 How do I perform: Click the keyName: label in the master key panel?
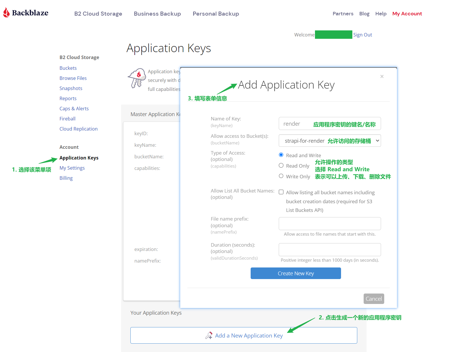(x=145, y=145)
